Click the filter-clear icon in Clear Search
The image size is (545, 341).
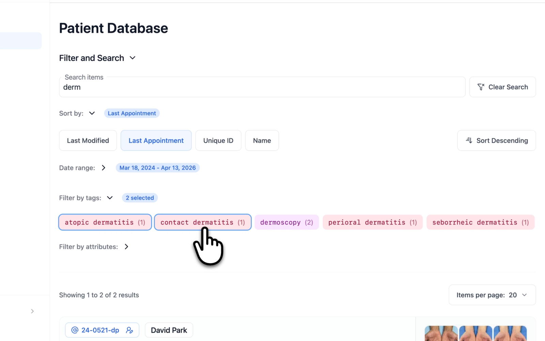pos(481,87)
